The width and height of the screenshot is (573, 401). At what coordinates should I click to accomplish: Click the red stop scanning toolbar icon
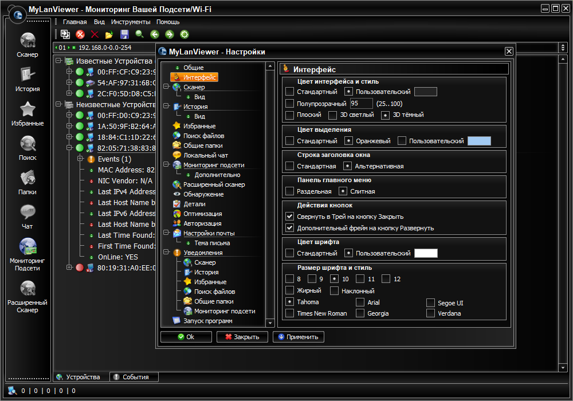[80, 34]
